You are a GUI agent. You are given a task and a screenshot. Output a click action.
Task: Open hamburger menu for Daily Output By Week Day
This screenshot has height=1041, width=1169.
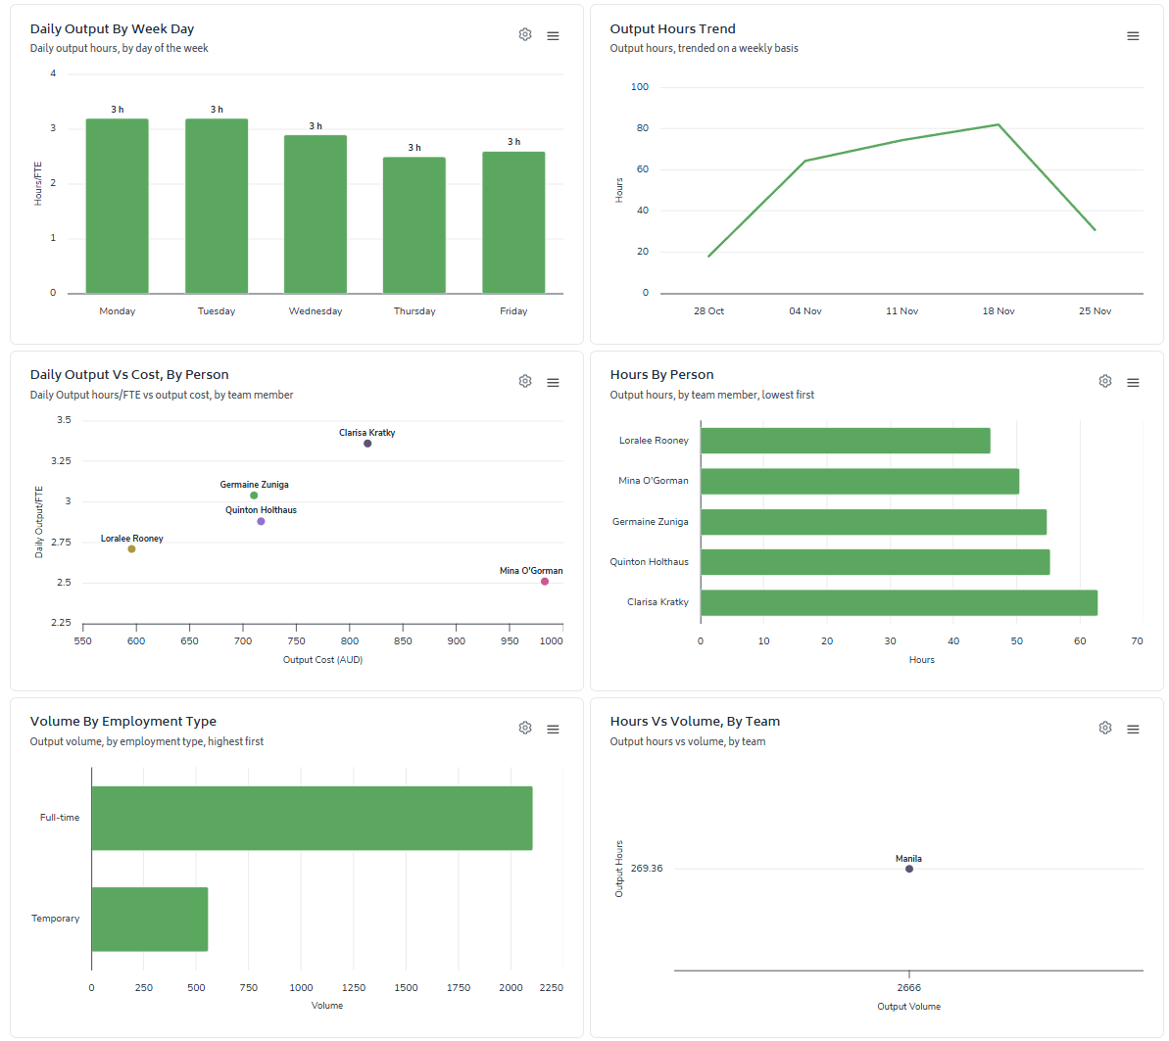(553, 36)
